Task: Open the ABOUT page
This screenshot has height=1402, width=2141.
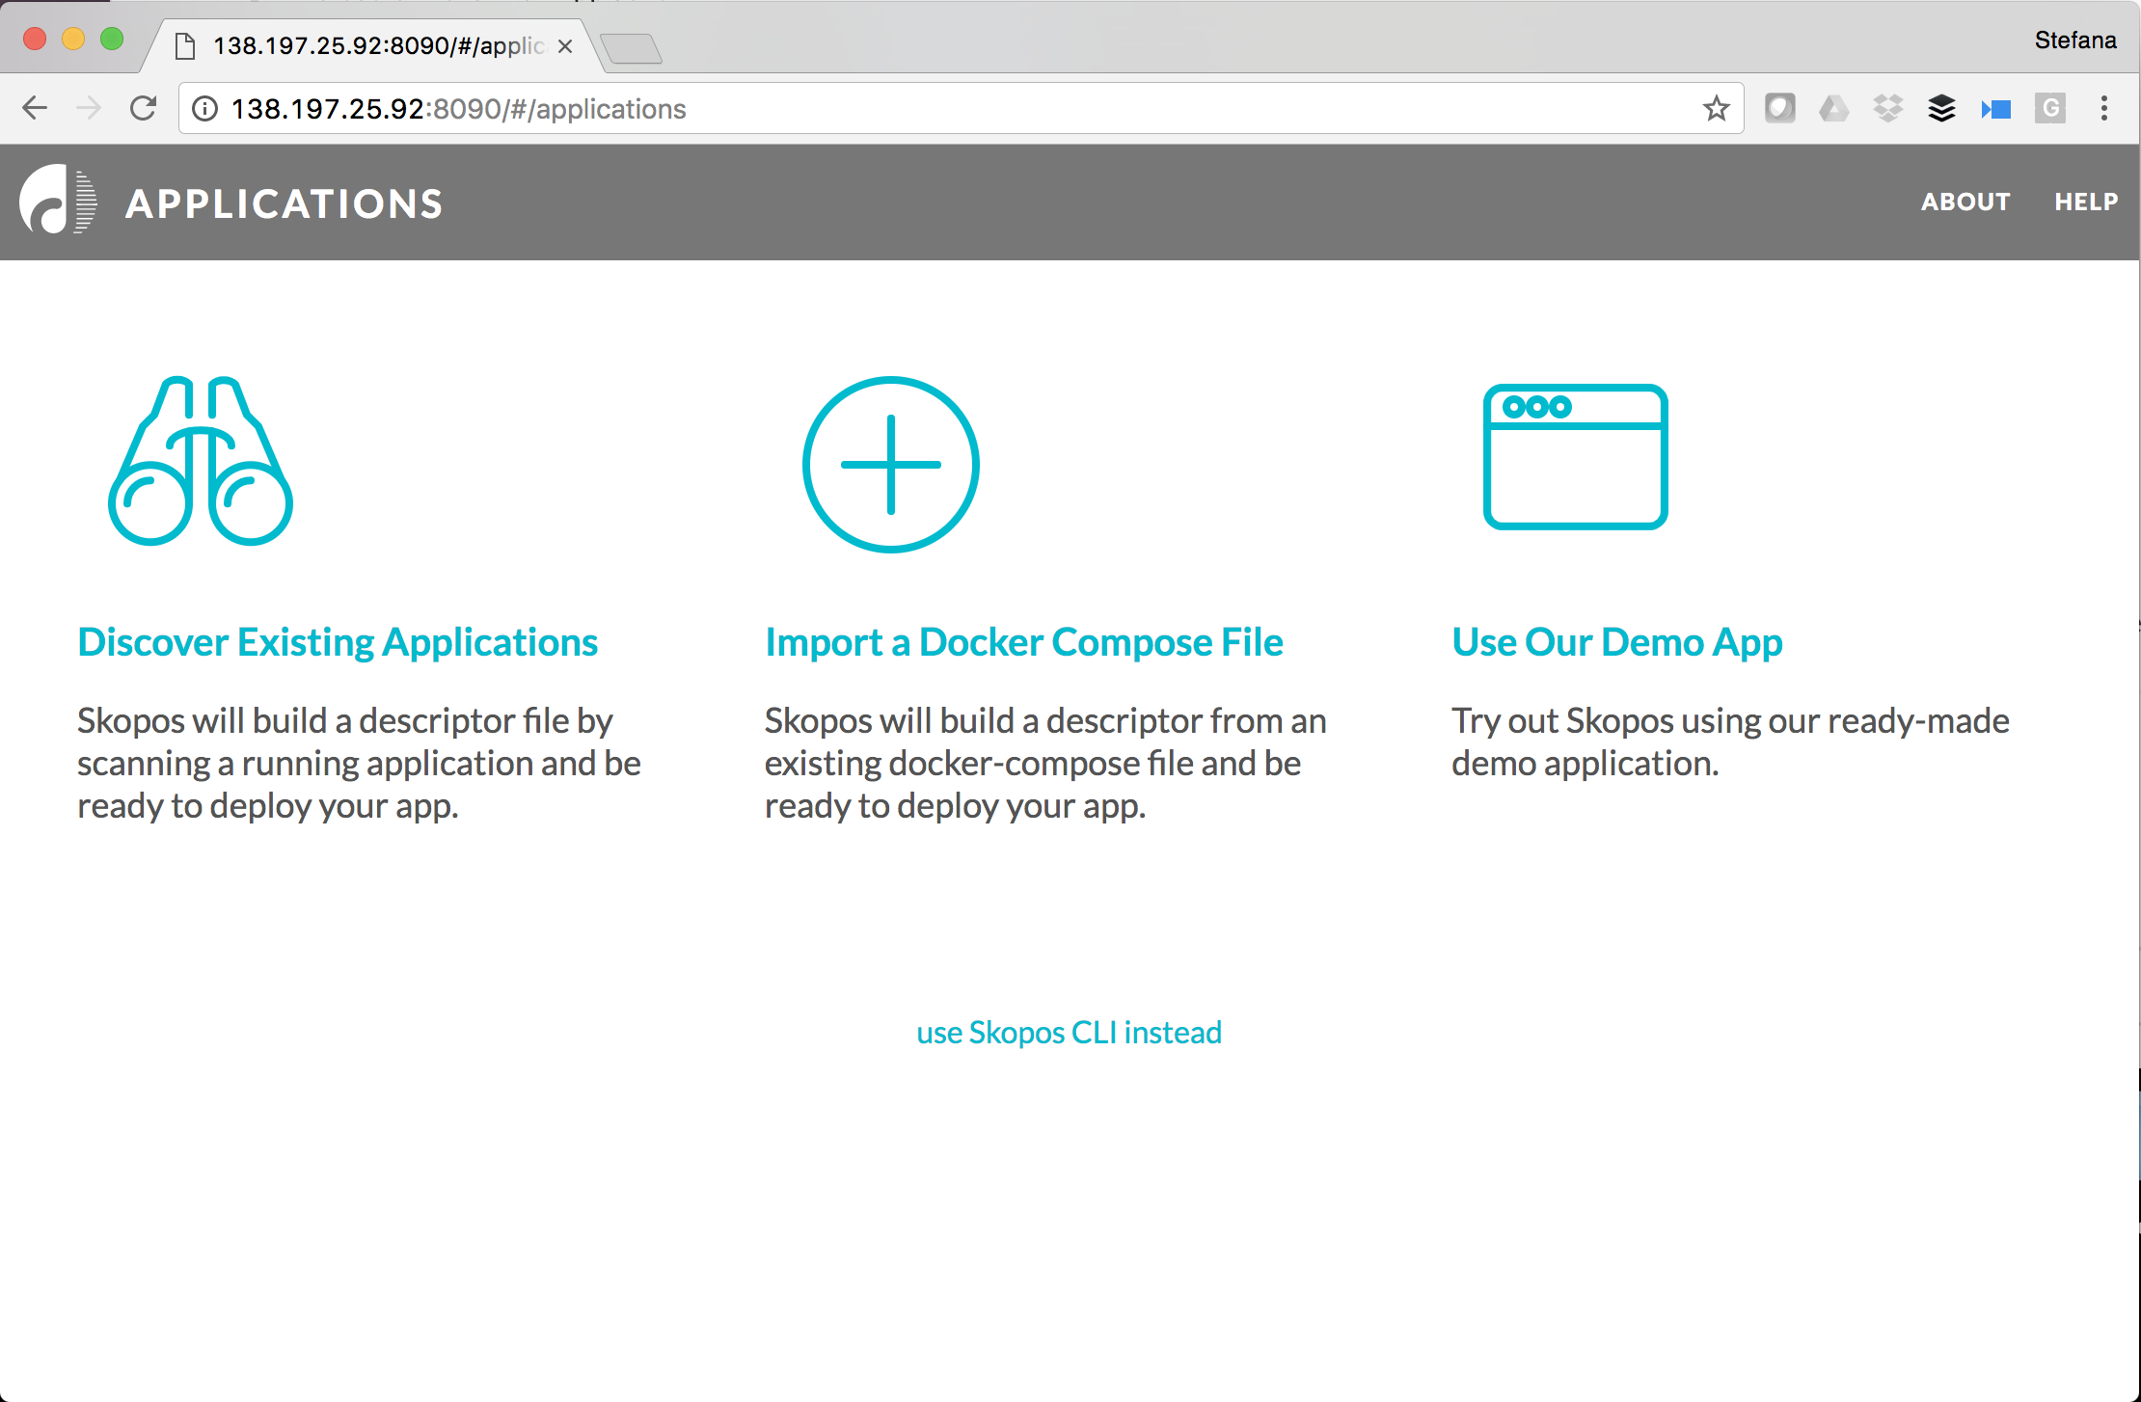Action: coord(1965,202)
